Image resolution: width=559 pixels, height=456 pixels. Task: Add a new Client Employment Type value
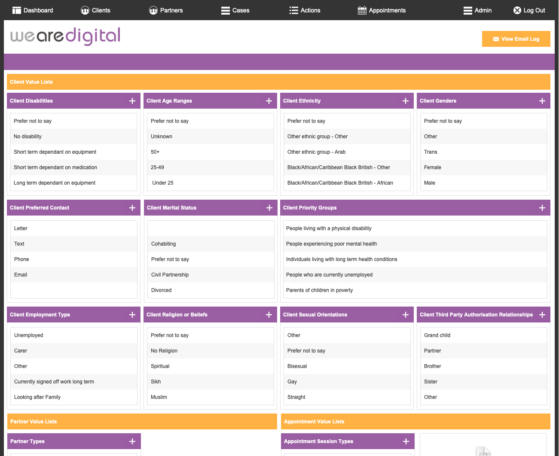(x=132, y=315)
